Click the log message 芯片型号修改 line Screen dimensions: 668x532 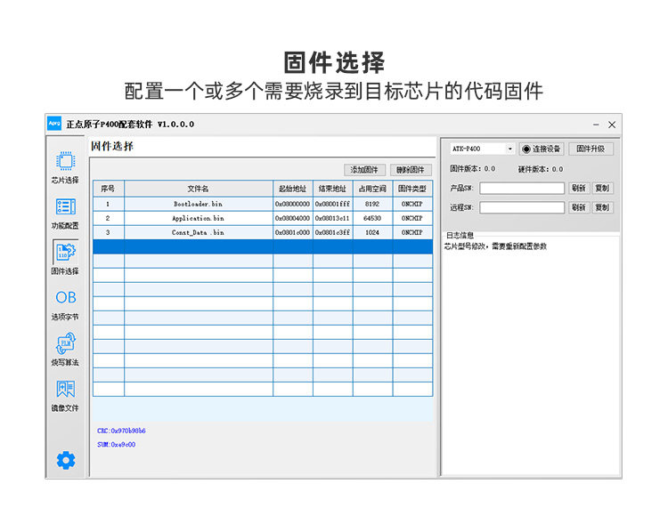point(495,246)
